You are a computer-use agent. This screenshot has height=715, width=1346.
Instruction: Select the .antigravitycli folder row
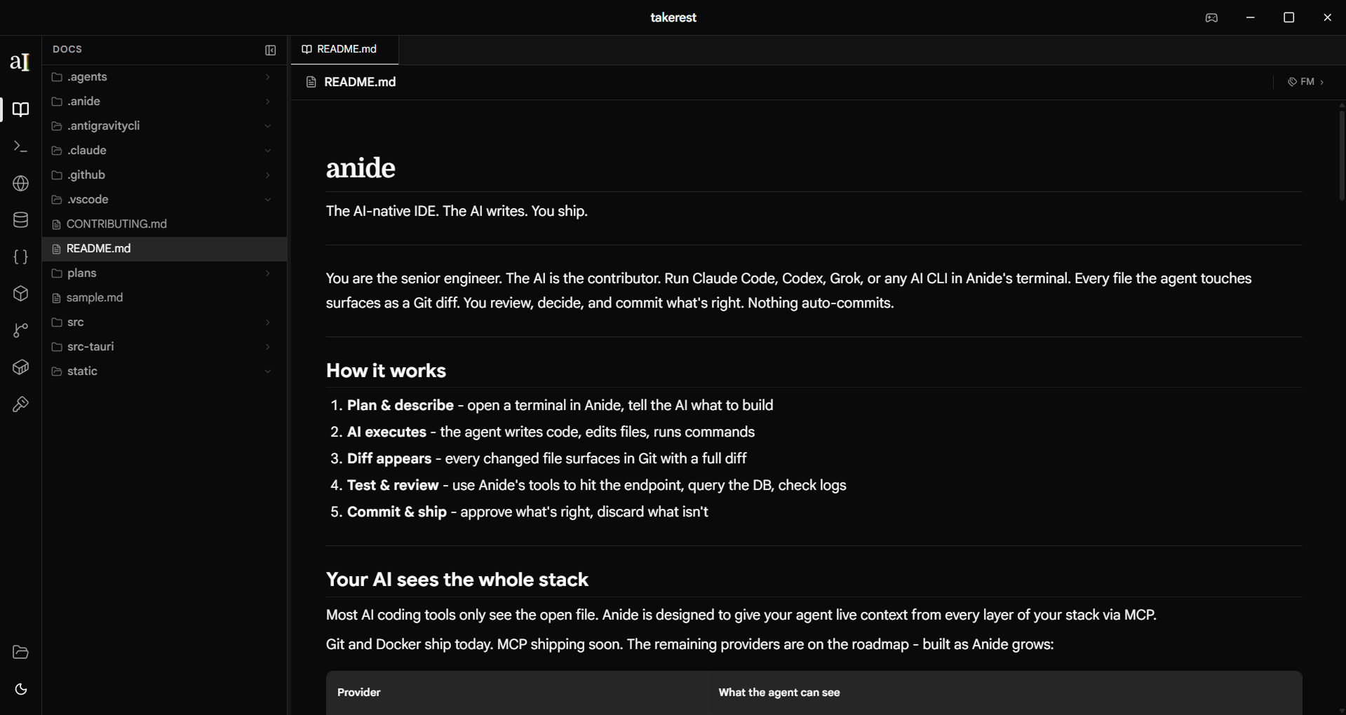click(164, 126)
